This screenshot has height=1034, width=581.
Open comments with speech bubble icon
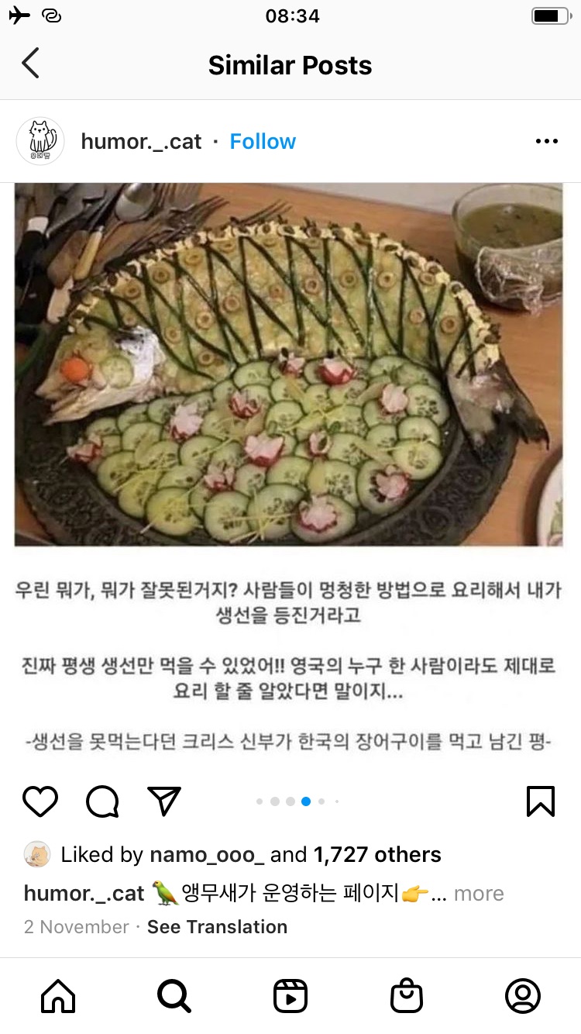pos(102,801)
